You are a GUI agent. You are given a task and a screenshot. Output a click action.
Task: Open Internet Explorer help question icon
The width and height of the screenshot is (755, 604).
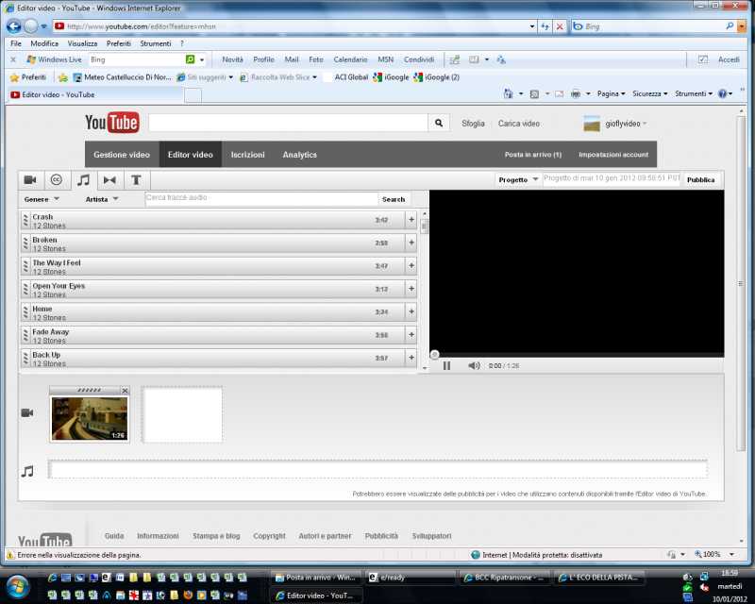722,94
